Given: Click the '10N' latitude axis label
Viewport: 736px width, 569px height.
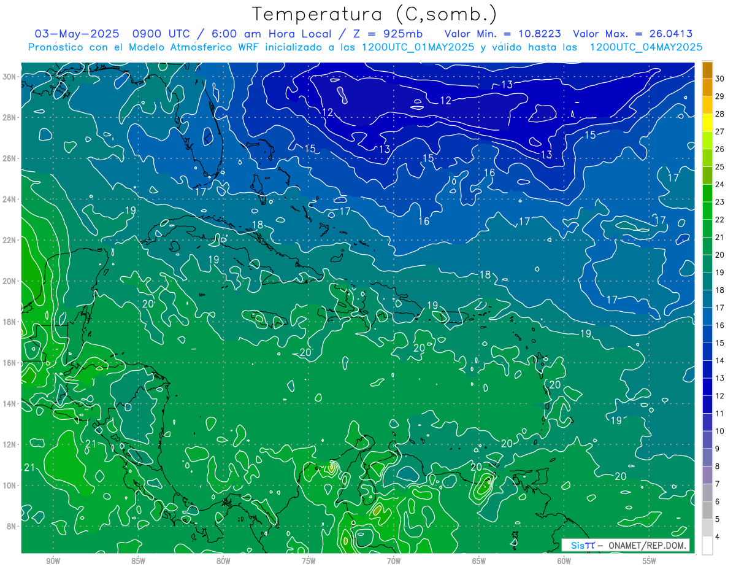Looking at the screenshot, I should tap(9, 486).
